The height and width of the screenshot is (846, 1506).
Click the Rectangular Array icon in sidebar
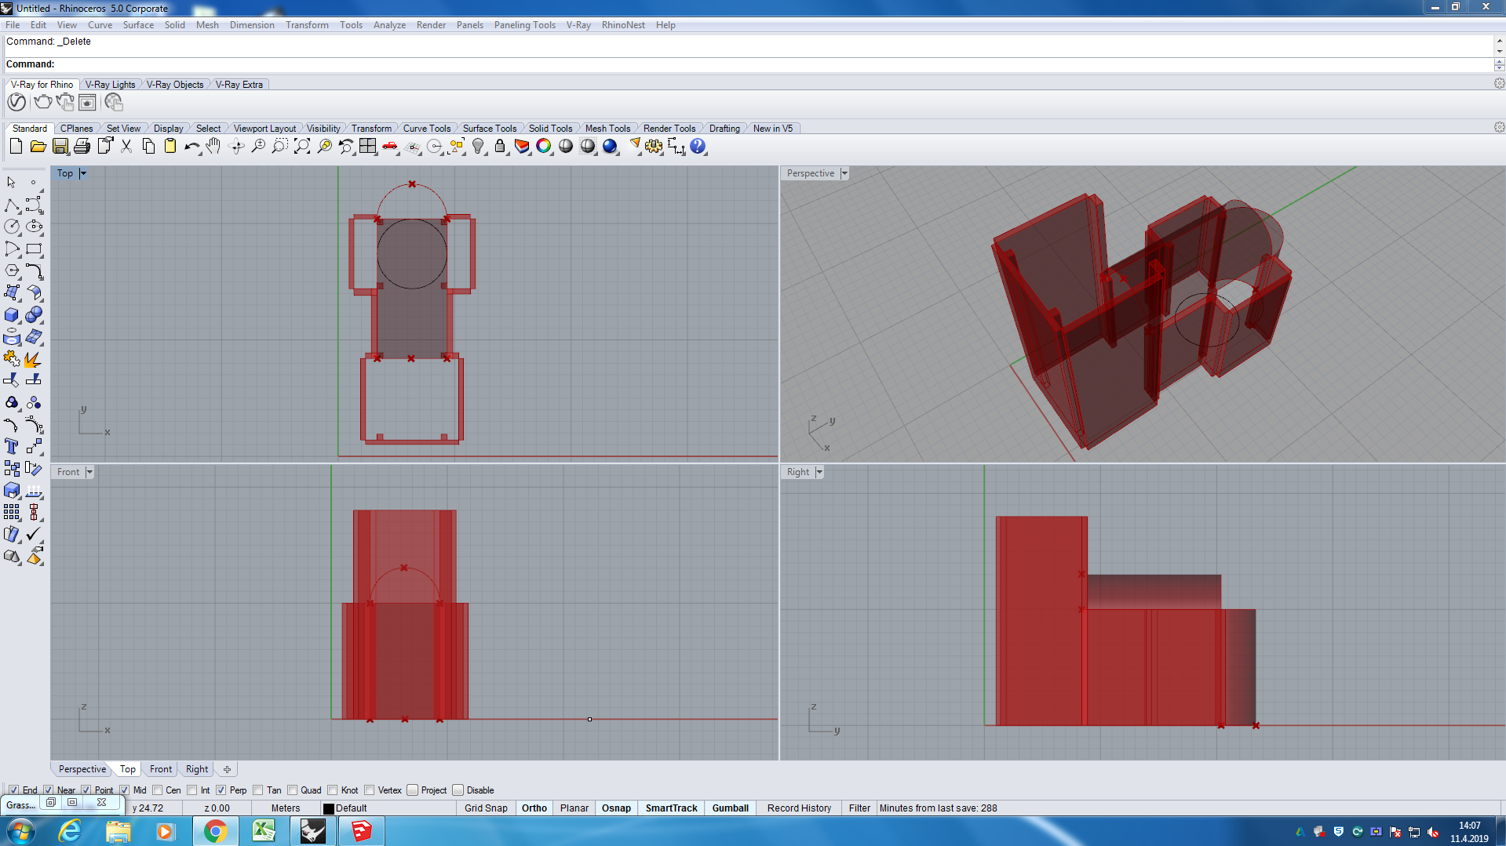12,513
